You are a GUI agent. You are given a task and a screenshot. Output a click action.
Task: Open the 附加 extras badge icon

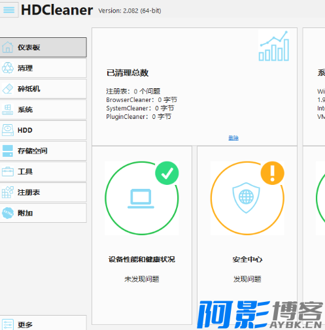click(x=8, y=213)
